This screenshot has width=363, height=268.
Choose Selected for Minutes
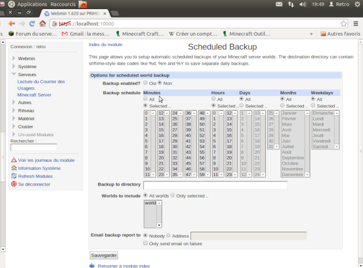tap(145, 106)
